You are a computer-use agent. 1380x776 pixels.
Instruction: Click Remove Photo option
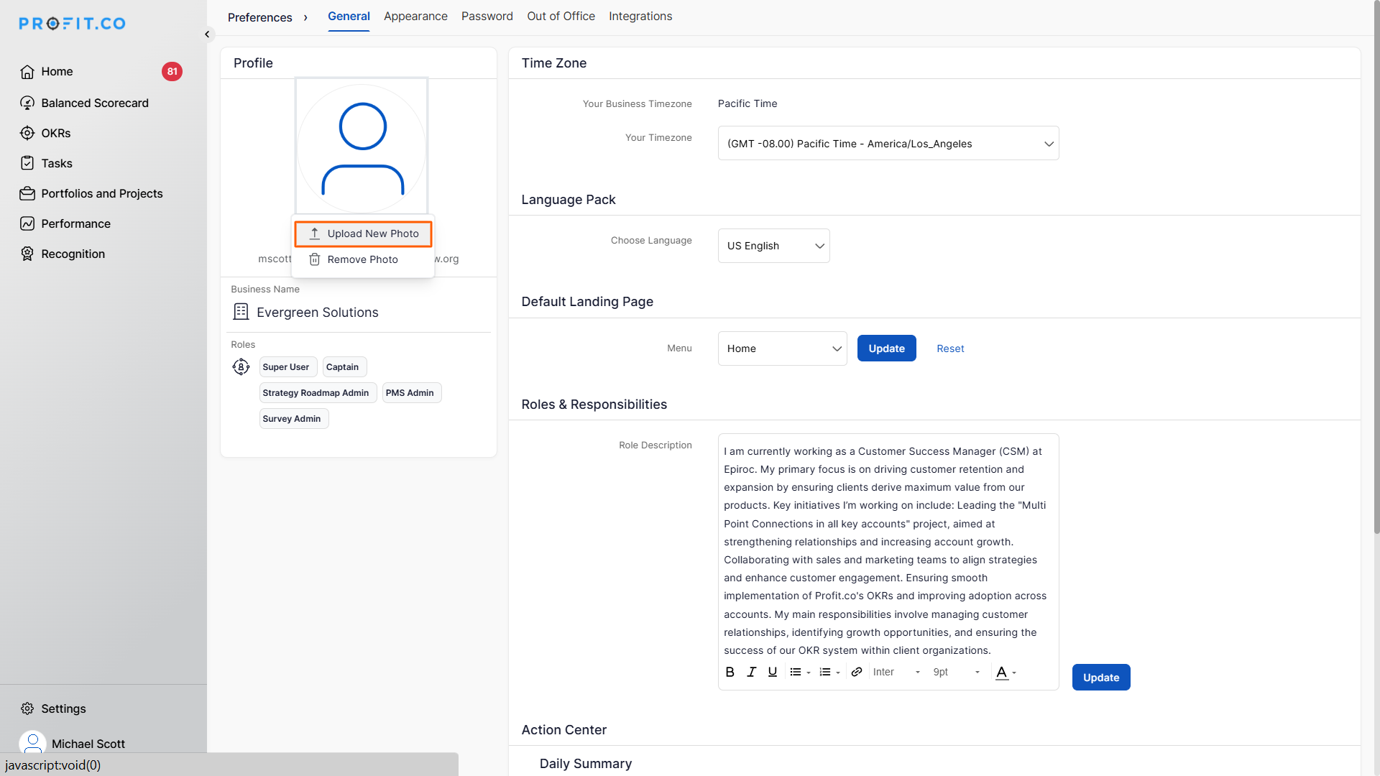click(x=362, y=259)
